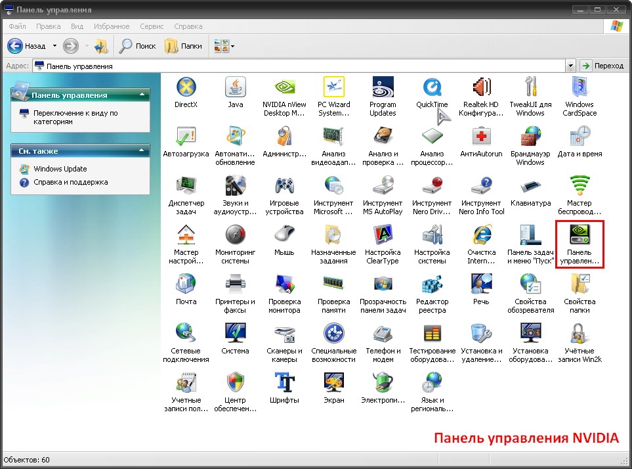Toggle the Папки folders pane button
This screenshot has width=632, height=469.
coord(183,46)
